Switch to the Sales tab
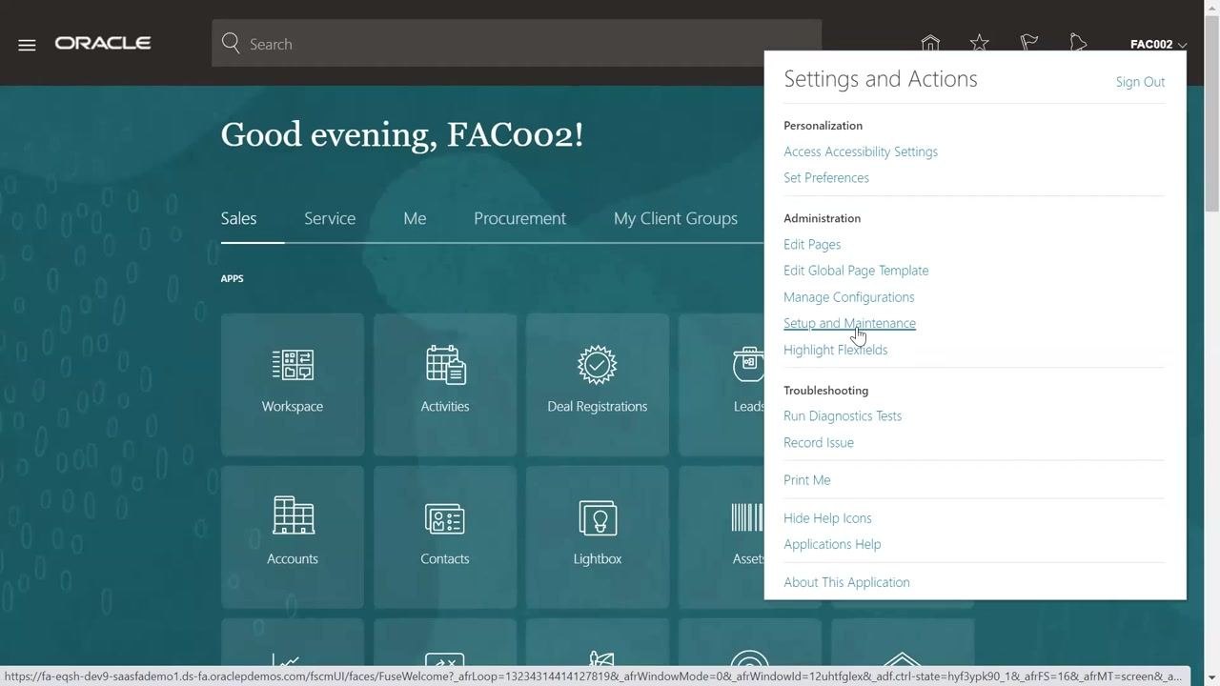The height and width of the screenshot is (686, 1220). (238, 218)
